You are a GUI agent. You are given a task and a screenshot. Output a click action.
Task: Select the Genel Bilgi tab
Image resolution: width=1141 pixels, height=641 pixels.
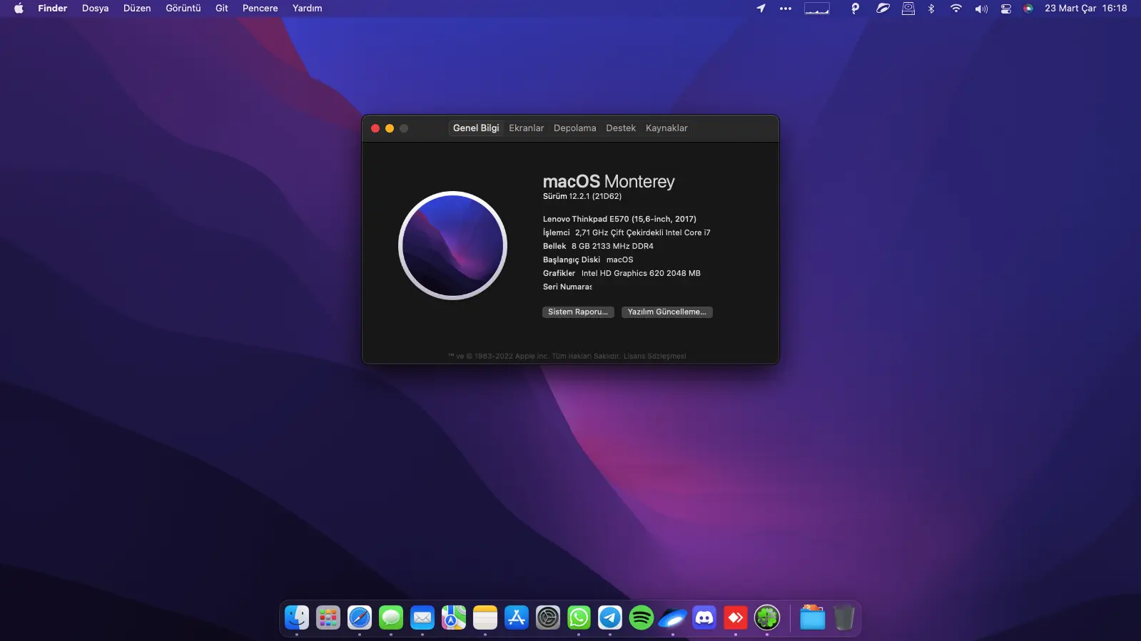(476, 128)
